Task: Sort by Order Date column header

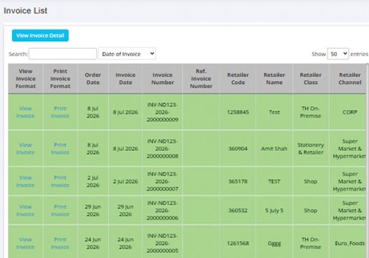Action: (x=93, y=79)
